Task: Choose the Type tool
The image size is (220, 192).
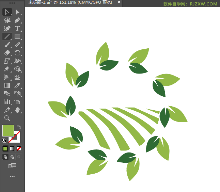Action: (x=17, y=28)
